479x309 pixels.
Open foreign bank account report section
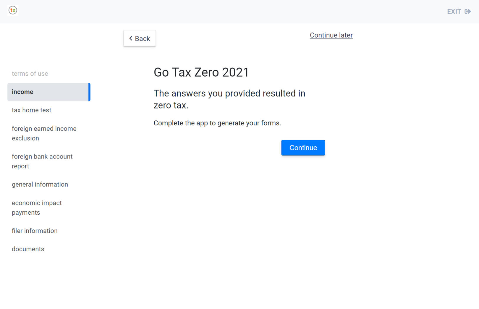(42, 161)
